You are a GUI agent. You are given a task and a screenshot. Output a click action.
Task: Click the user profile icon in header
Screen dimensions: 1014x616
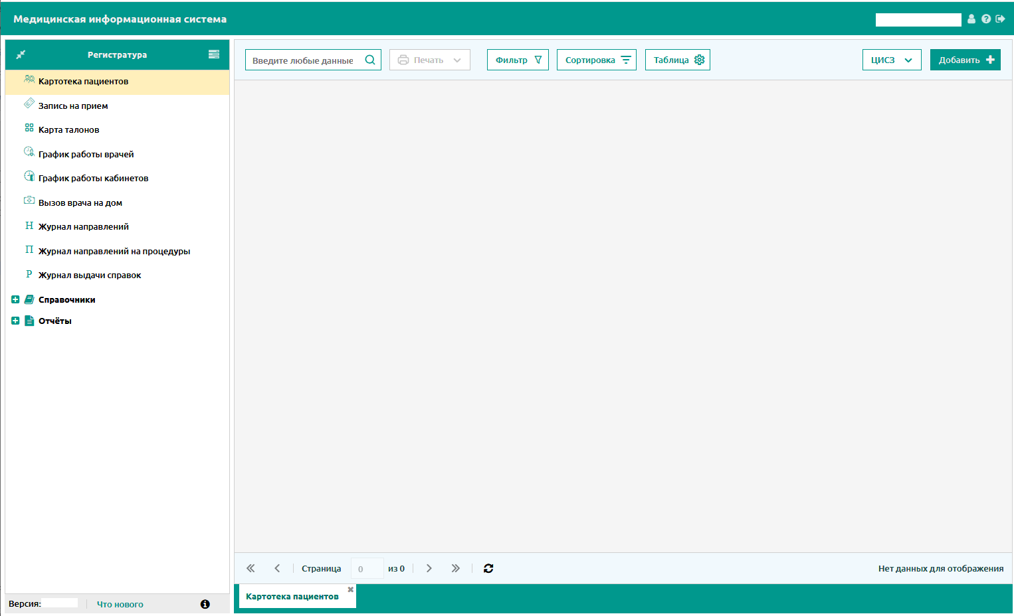[x=971, y=19]
